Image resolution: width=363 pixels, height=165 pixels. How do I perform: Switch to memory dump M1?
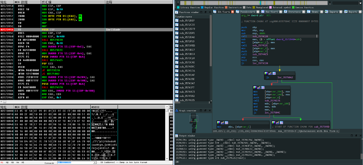[x=2, y=163]
